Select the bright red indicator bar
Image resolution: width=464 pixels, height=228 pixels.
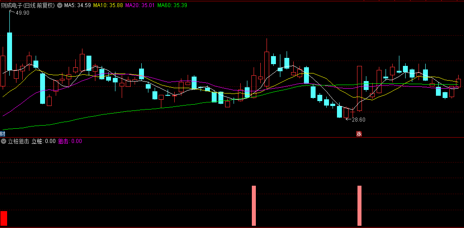pyautogui.click(x=4, y=219)
